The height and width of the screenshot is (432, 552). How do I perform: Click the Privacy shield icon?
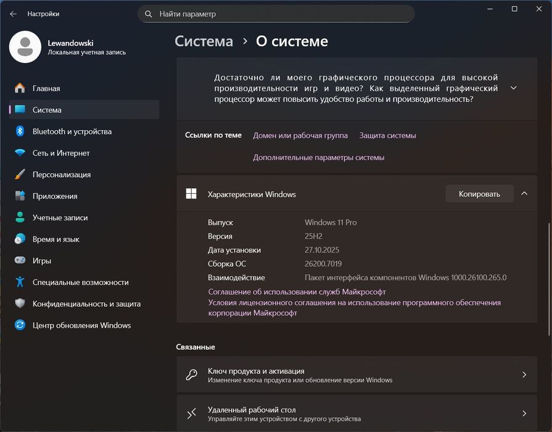(20, 304)
